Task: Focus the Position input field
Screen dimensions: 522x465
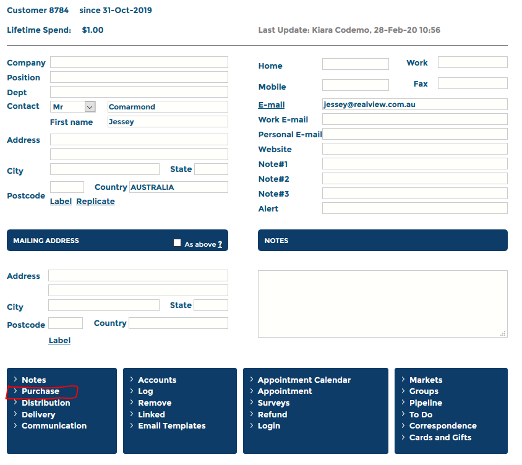Action: (139, 77)
